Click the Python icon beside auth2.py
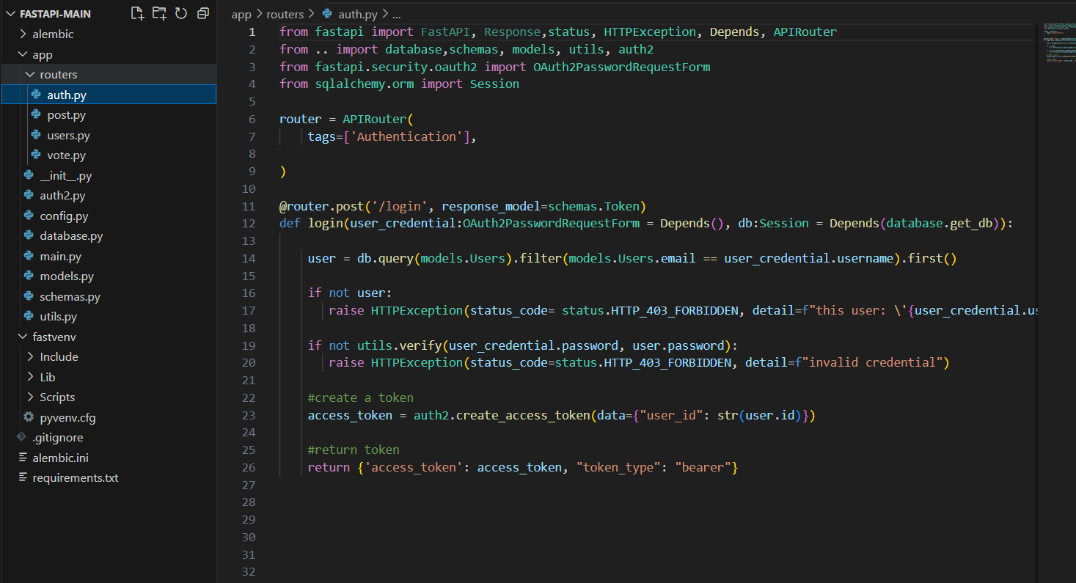The image size is (1076, 583). click(x=29, y=196)
